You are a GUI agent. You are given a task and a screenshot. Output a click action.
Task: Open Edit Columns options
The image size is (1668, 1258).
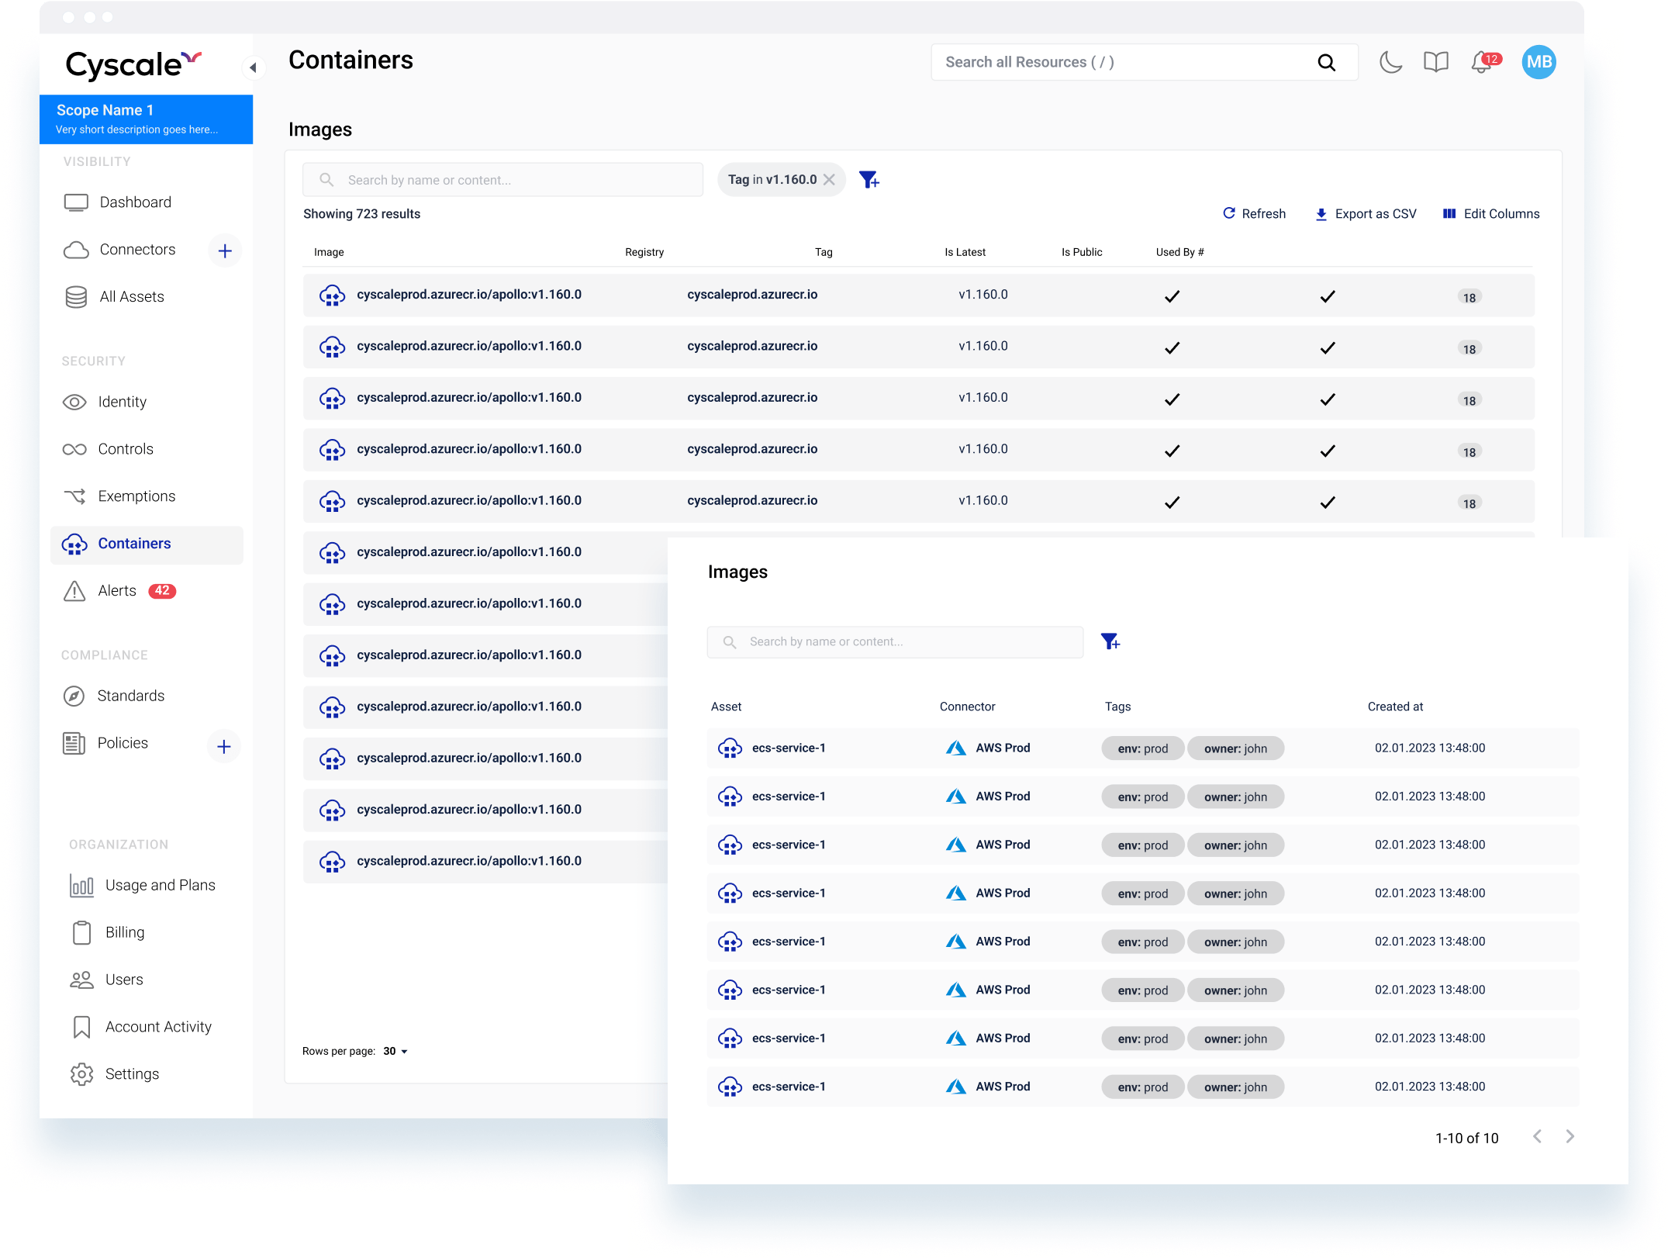(1490, 214)
